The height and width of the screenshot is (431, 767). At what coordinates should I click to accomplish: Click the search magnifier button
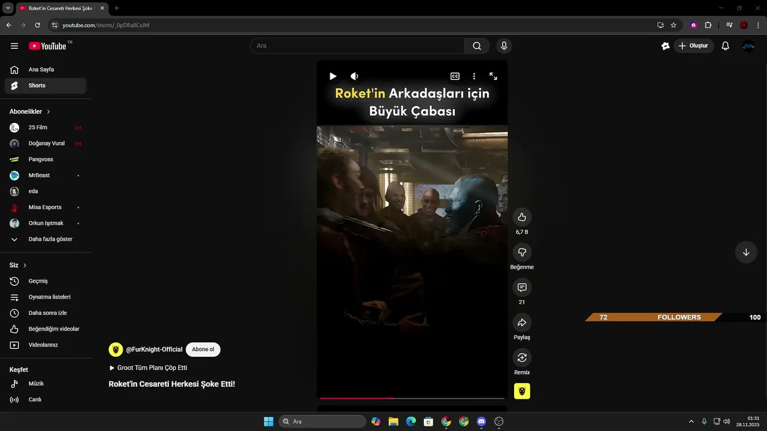[x=477, y=46]
